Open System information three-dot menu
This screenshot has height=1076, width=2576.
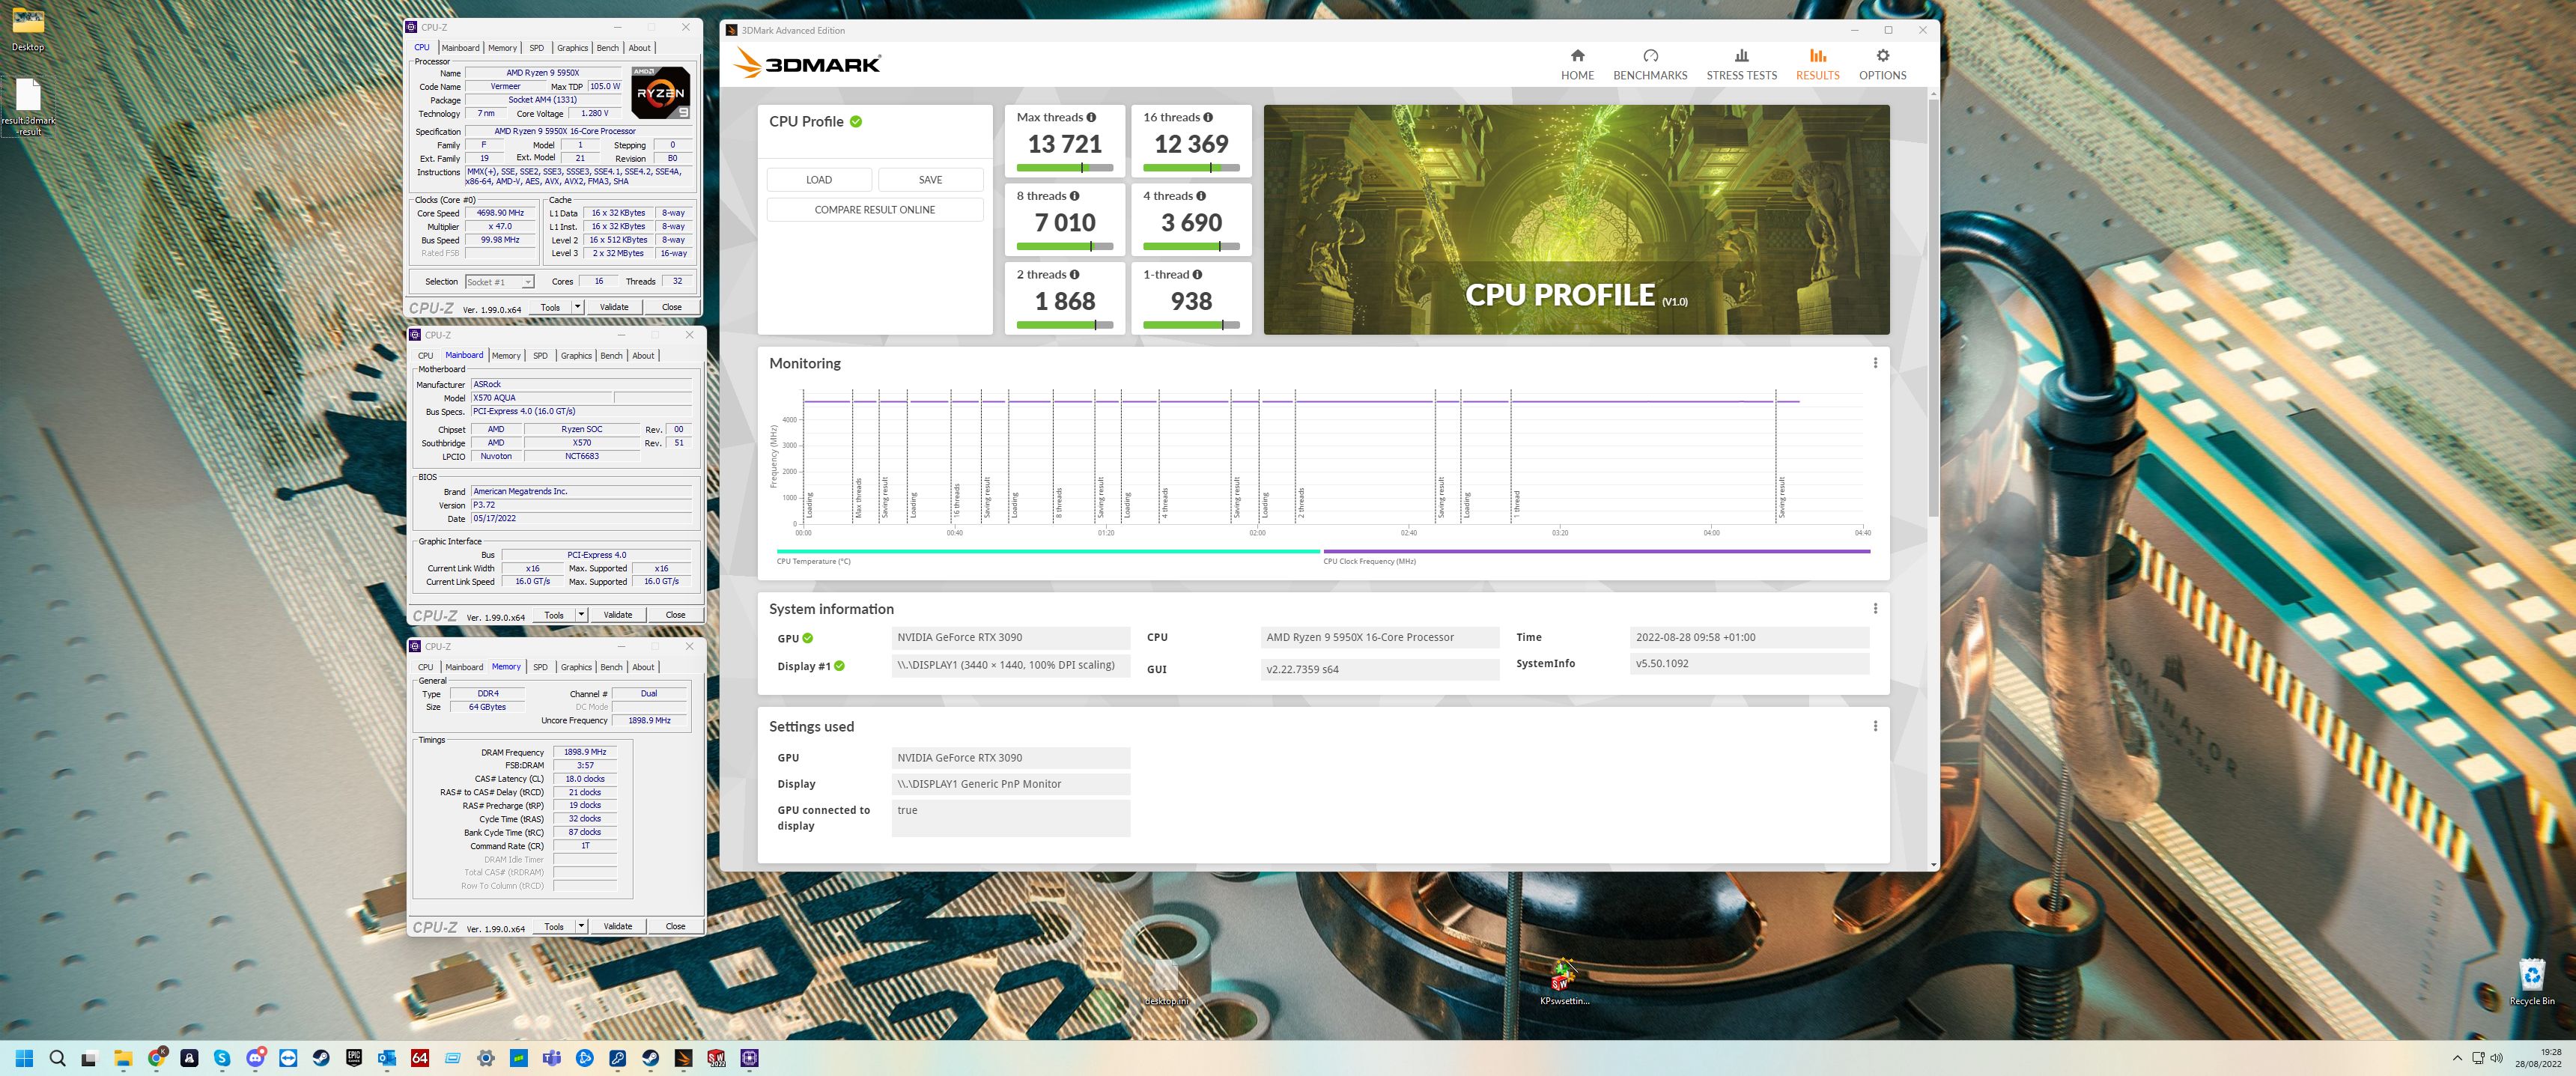(1875, 608)
